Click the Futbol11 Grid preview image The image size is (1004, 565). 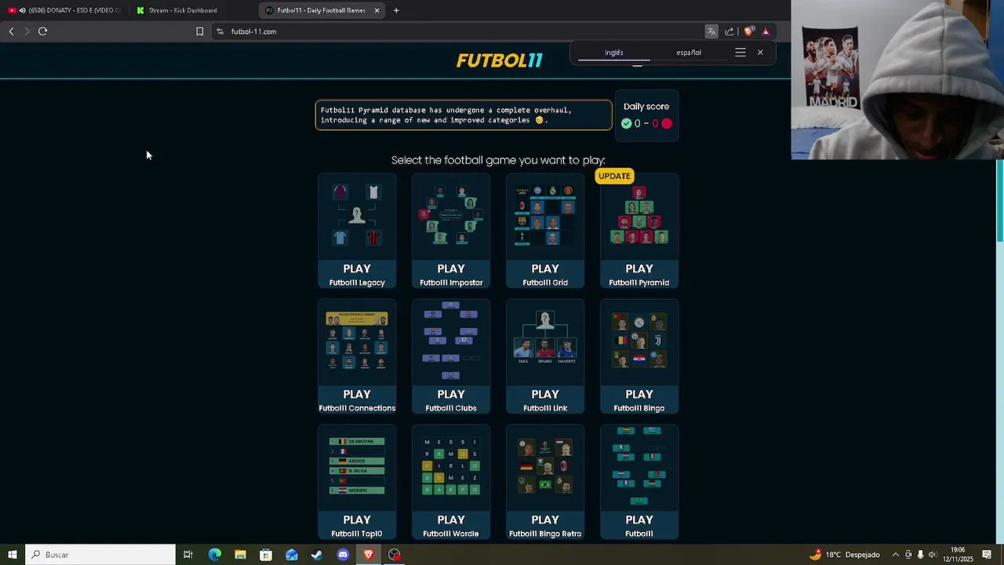545,216
